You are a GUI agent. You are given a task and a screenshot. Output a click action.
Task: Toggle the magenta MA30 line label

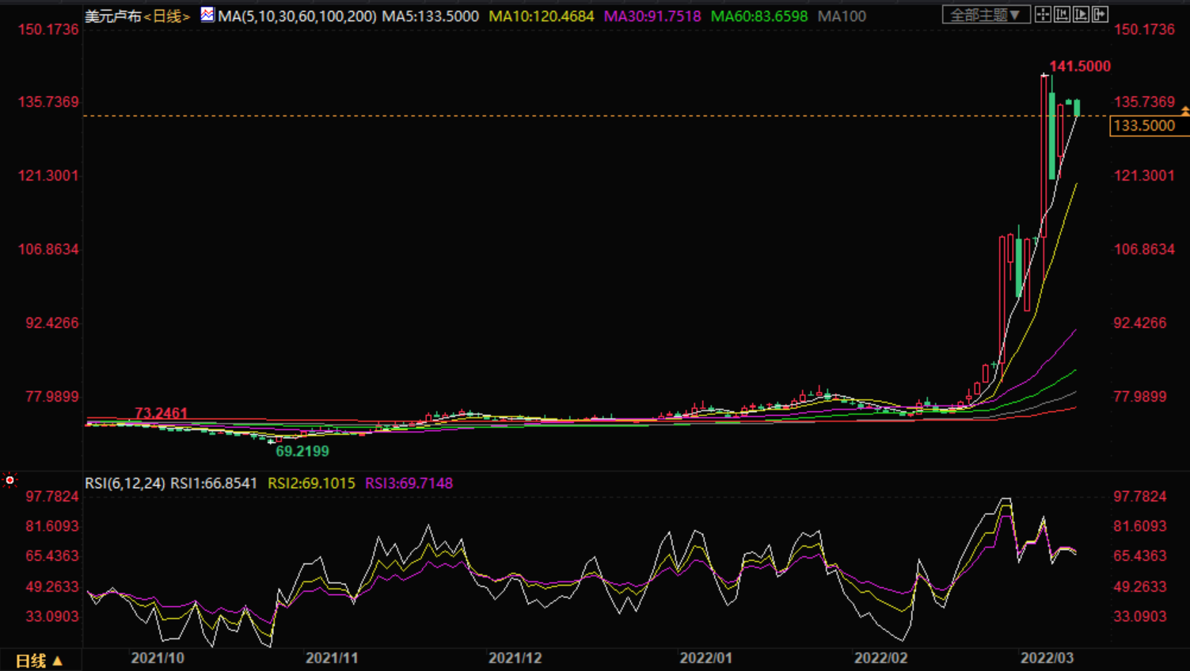pos(652,16)
